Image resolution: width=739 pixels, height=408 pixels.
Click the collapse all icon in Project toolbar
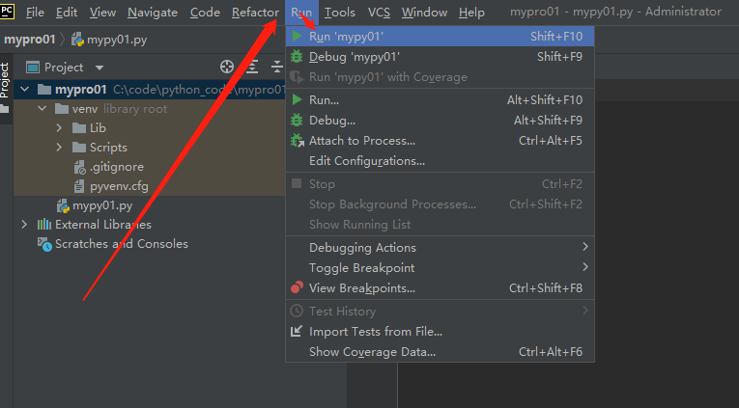click(277, 68)
